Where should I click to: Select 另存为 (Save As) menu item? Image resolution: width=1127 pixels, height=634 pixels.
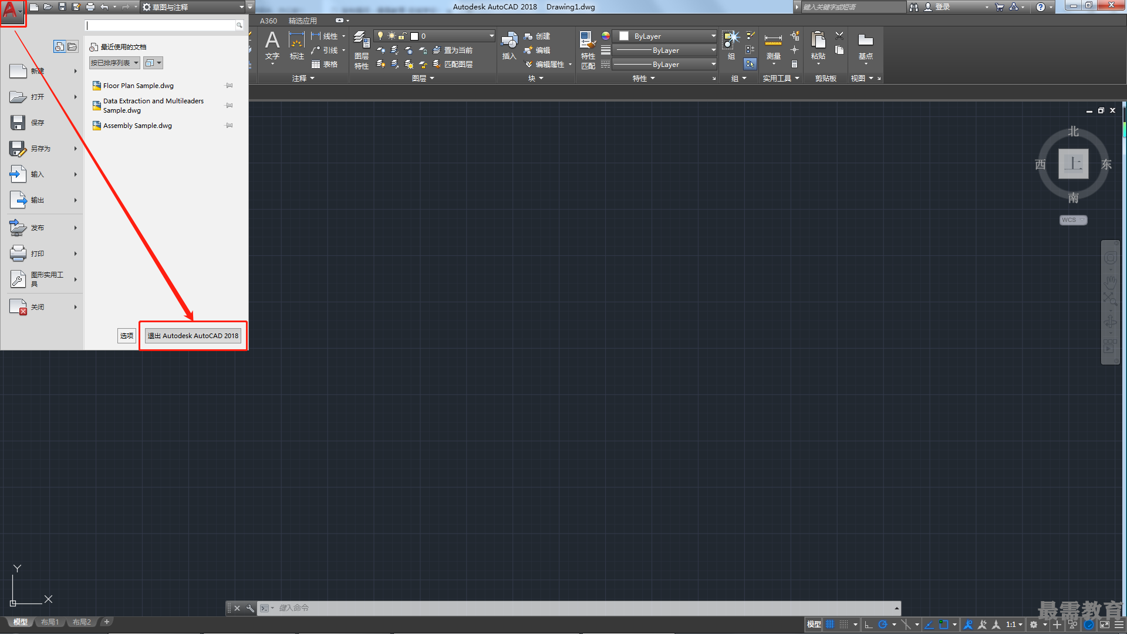42,149
